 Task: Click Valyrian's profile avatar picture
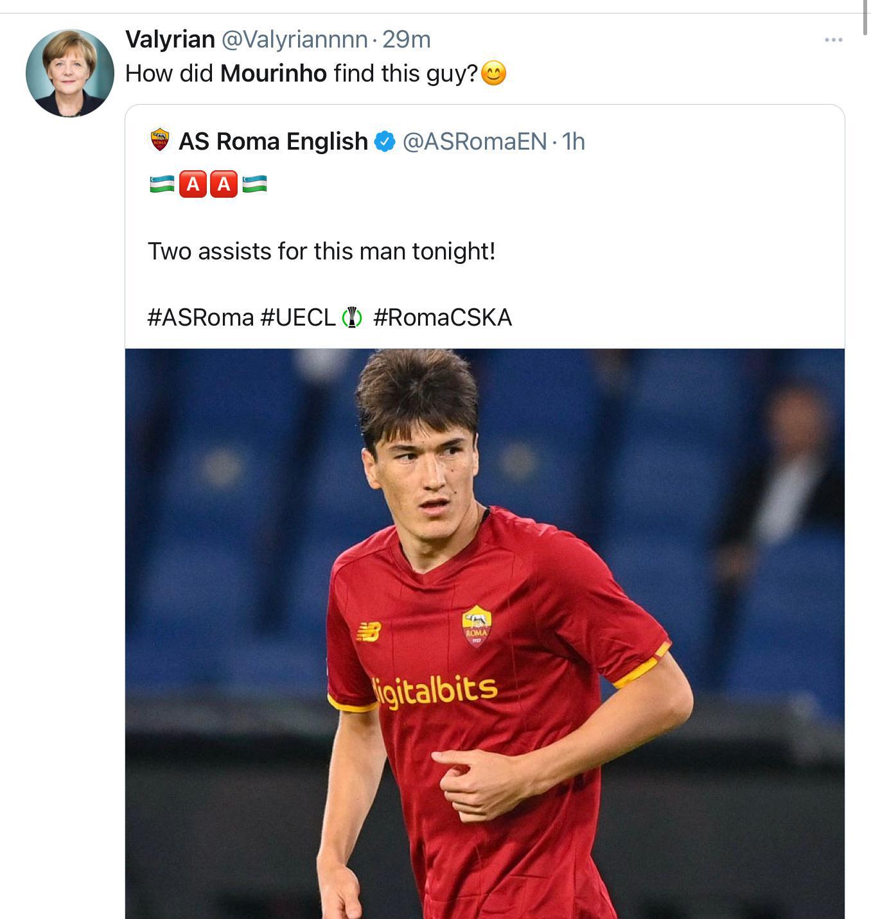click(69, 73)
